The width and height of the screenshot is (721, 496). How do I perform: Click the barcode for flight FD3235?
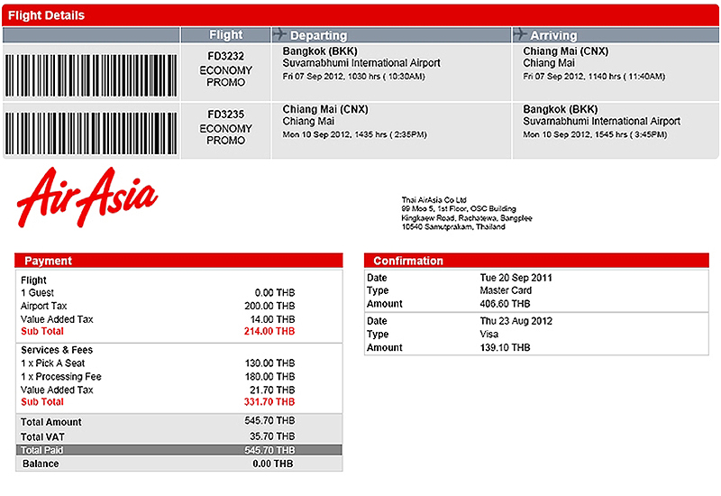pyautogui.click(x=91, y=133)
